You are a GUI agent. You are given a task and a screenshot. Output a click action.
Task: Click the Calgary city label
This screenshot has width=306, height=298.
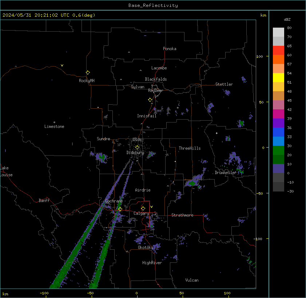(x=141, y=213)
